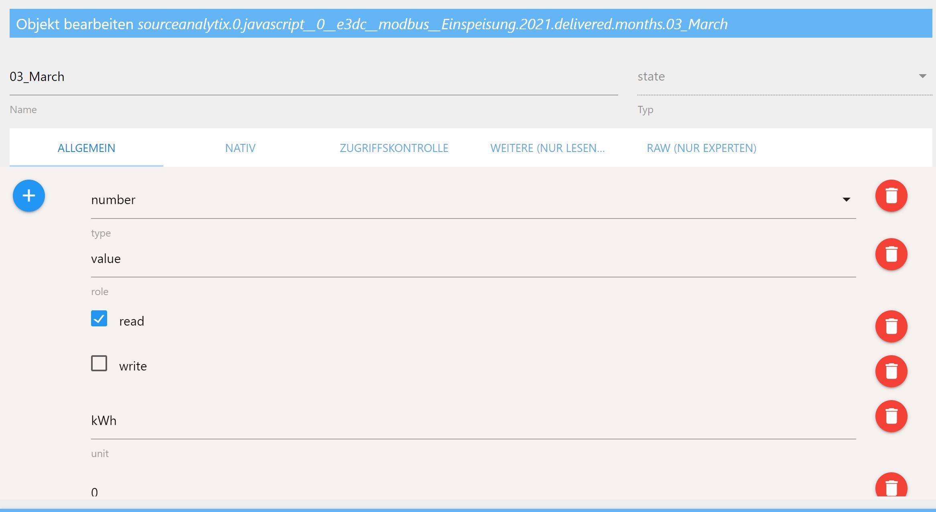Open the RAW (NUR EXPERTEN) tab
This screenshot has width=936, height=512.
pyautogui.click(x=701, y=148)
